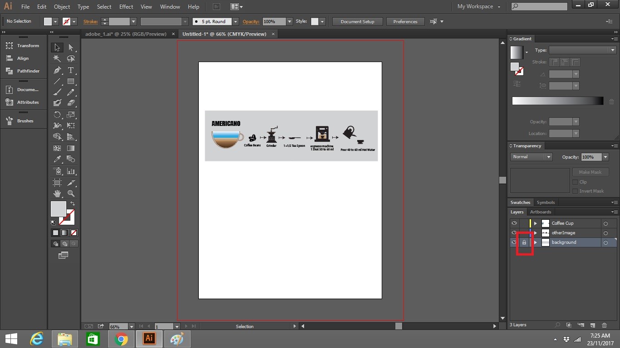Switch to the Symbols tab
The image size is (620, 348).
tap(546, 203)
